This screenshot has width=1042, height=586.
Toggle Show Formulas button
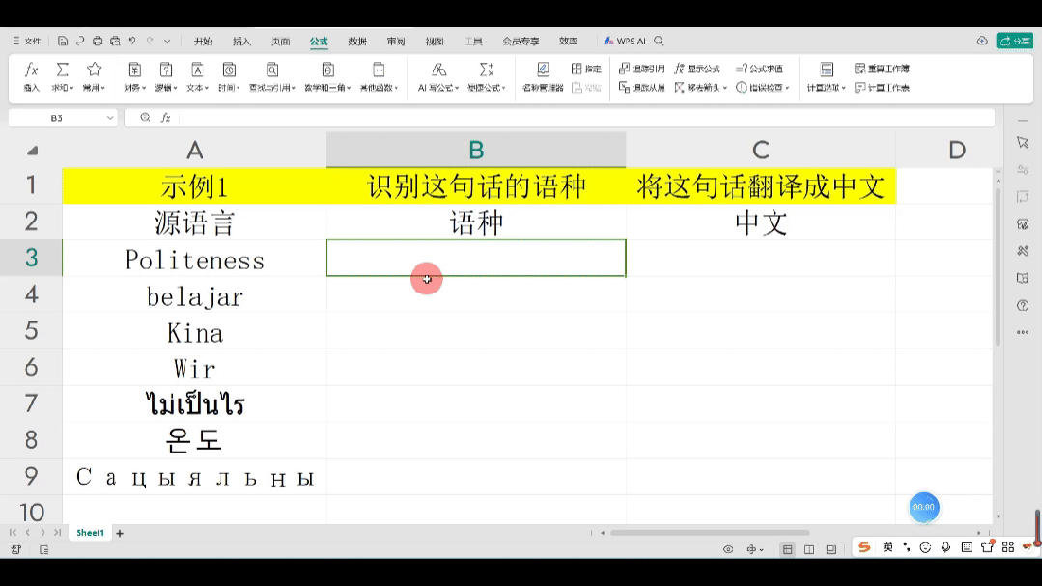[697, 69]
